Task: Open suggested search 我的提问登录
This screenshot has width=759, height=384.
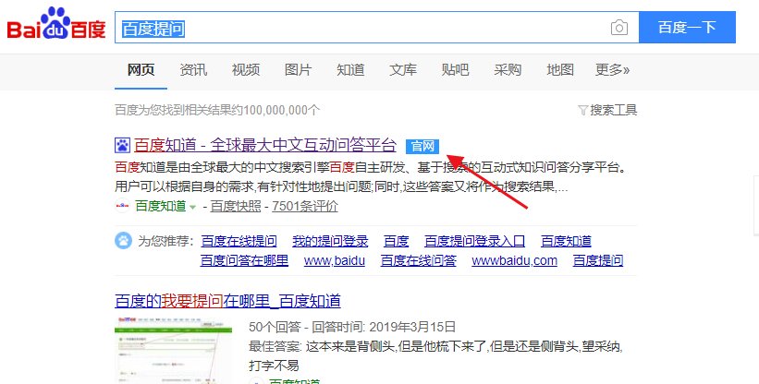Action: 330,241
